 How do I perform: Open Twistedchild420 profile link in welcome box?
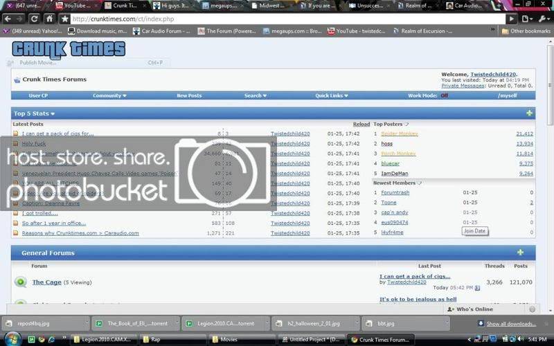click(x=493, y=75)
